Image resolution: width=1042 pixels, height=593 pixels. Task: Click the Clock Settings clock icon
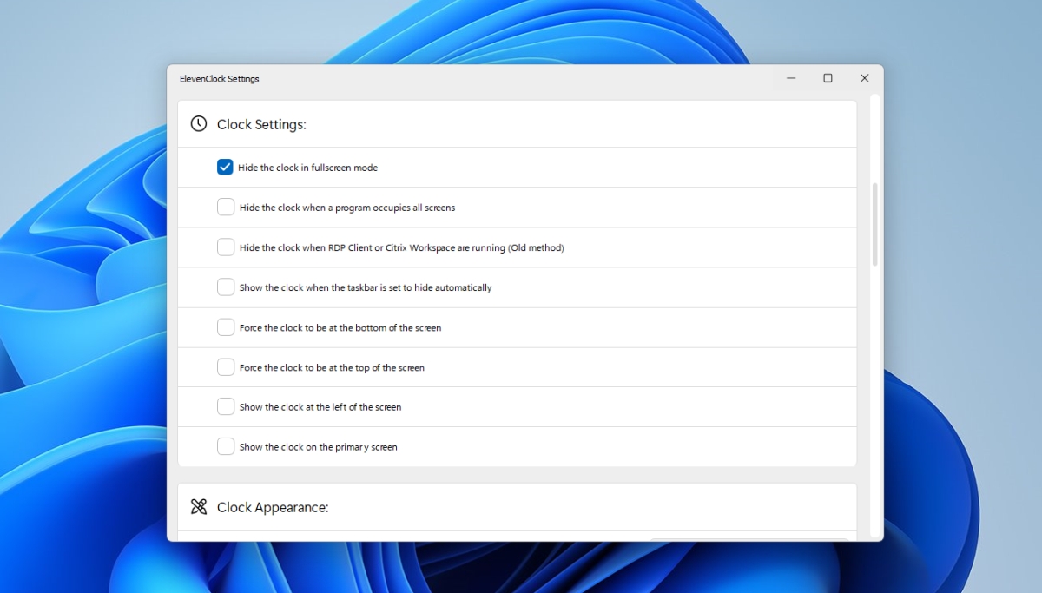coord(199,124)
